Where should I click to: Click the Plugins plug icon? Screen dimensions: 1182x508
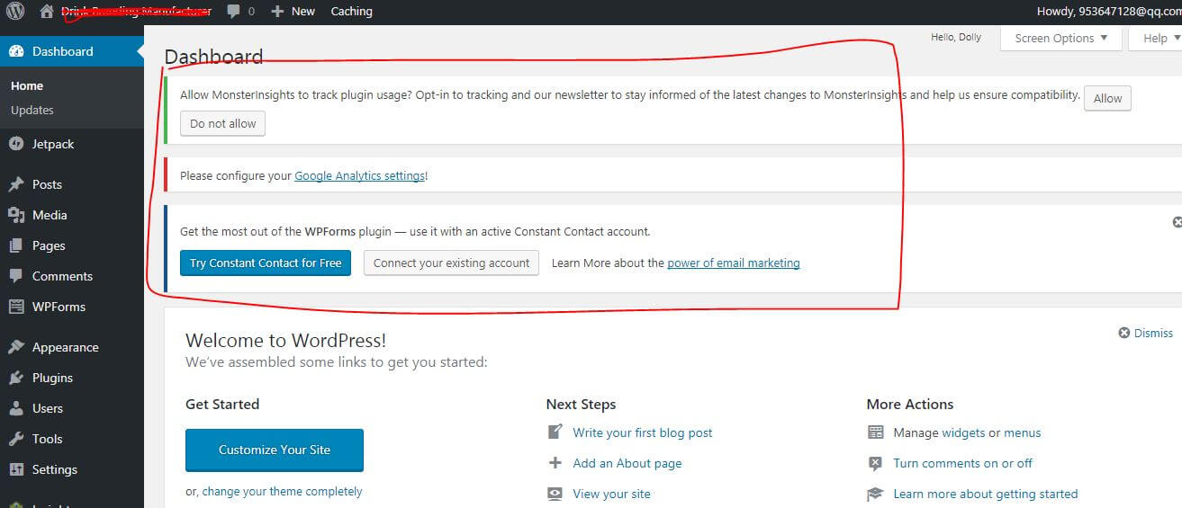[16, 378]
